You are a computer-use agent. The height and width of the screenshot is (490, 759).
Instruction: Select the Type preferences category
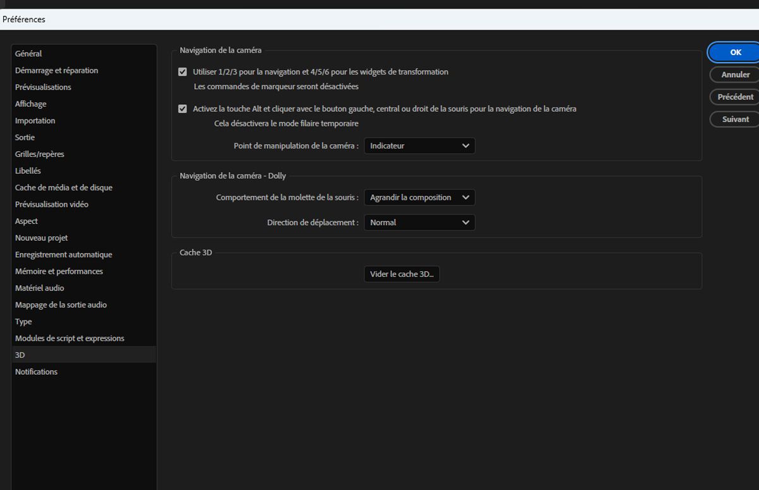pyautogui.click(x=84, y=322)
